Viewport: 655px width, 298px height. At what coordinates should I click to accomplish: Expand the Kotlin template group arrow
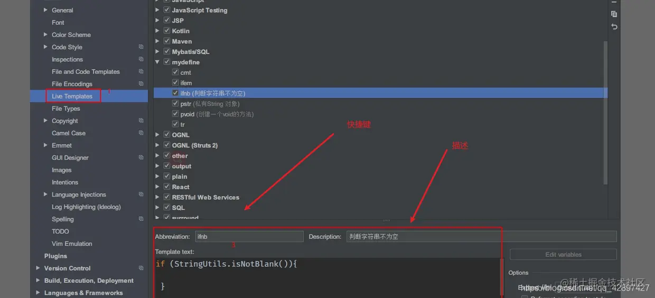coord(158,31)
